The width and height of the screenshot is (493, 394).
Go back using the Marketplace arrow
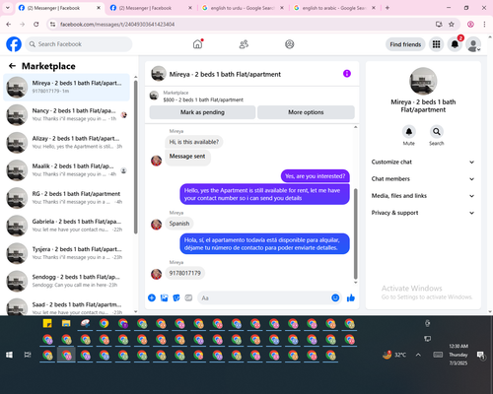click(x=12, y=66)
